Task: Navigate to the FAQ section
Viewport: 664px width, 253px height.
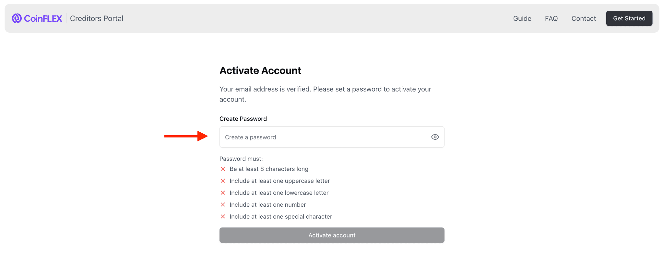Action: point(551,18)
